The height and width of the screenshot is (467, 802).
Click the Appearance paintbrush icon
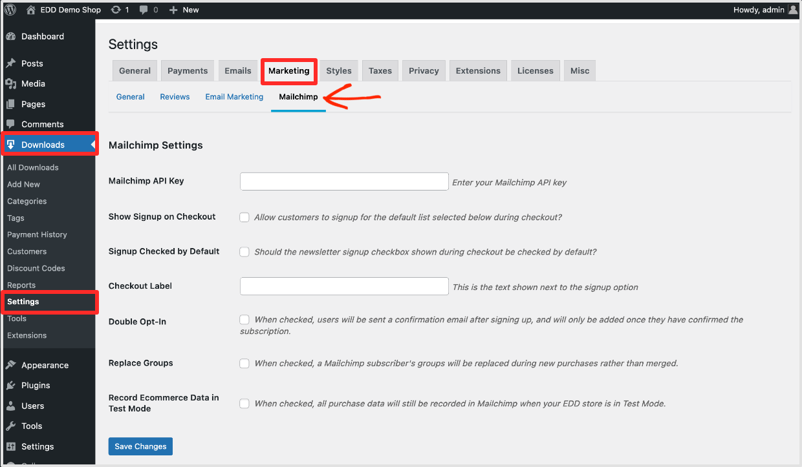(11, 365)
